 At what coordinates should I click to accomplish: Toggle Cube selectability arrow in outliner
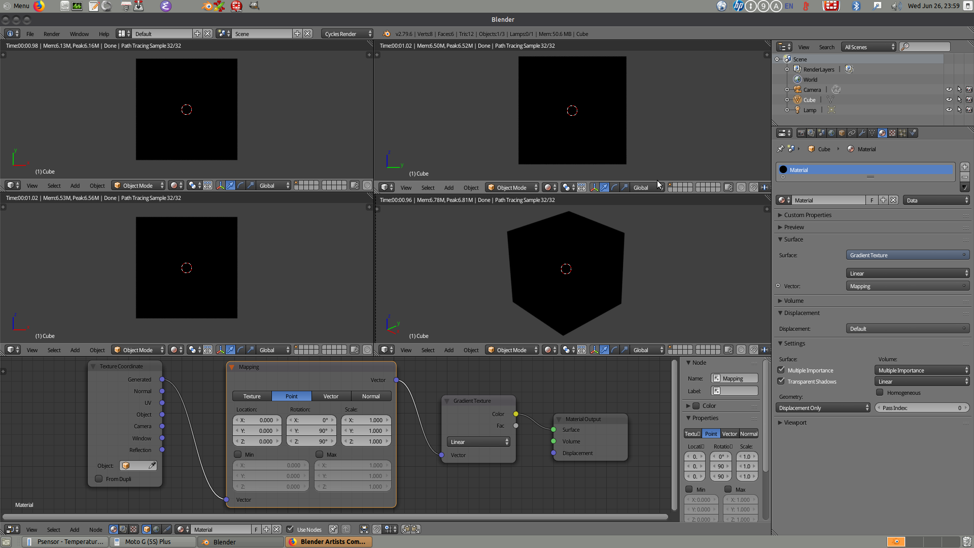(x=959, y=100)
